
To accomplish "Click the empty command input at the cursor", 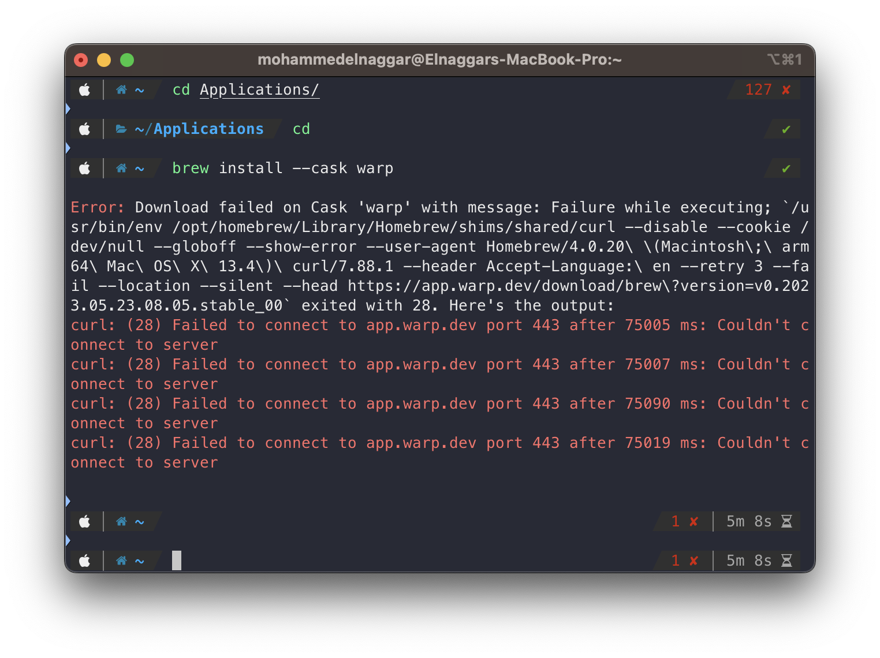I will 176,560.
